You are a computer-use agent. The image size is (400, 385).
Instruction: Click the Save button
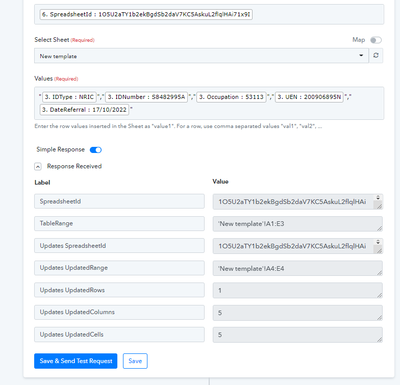(x=135, y=361)
